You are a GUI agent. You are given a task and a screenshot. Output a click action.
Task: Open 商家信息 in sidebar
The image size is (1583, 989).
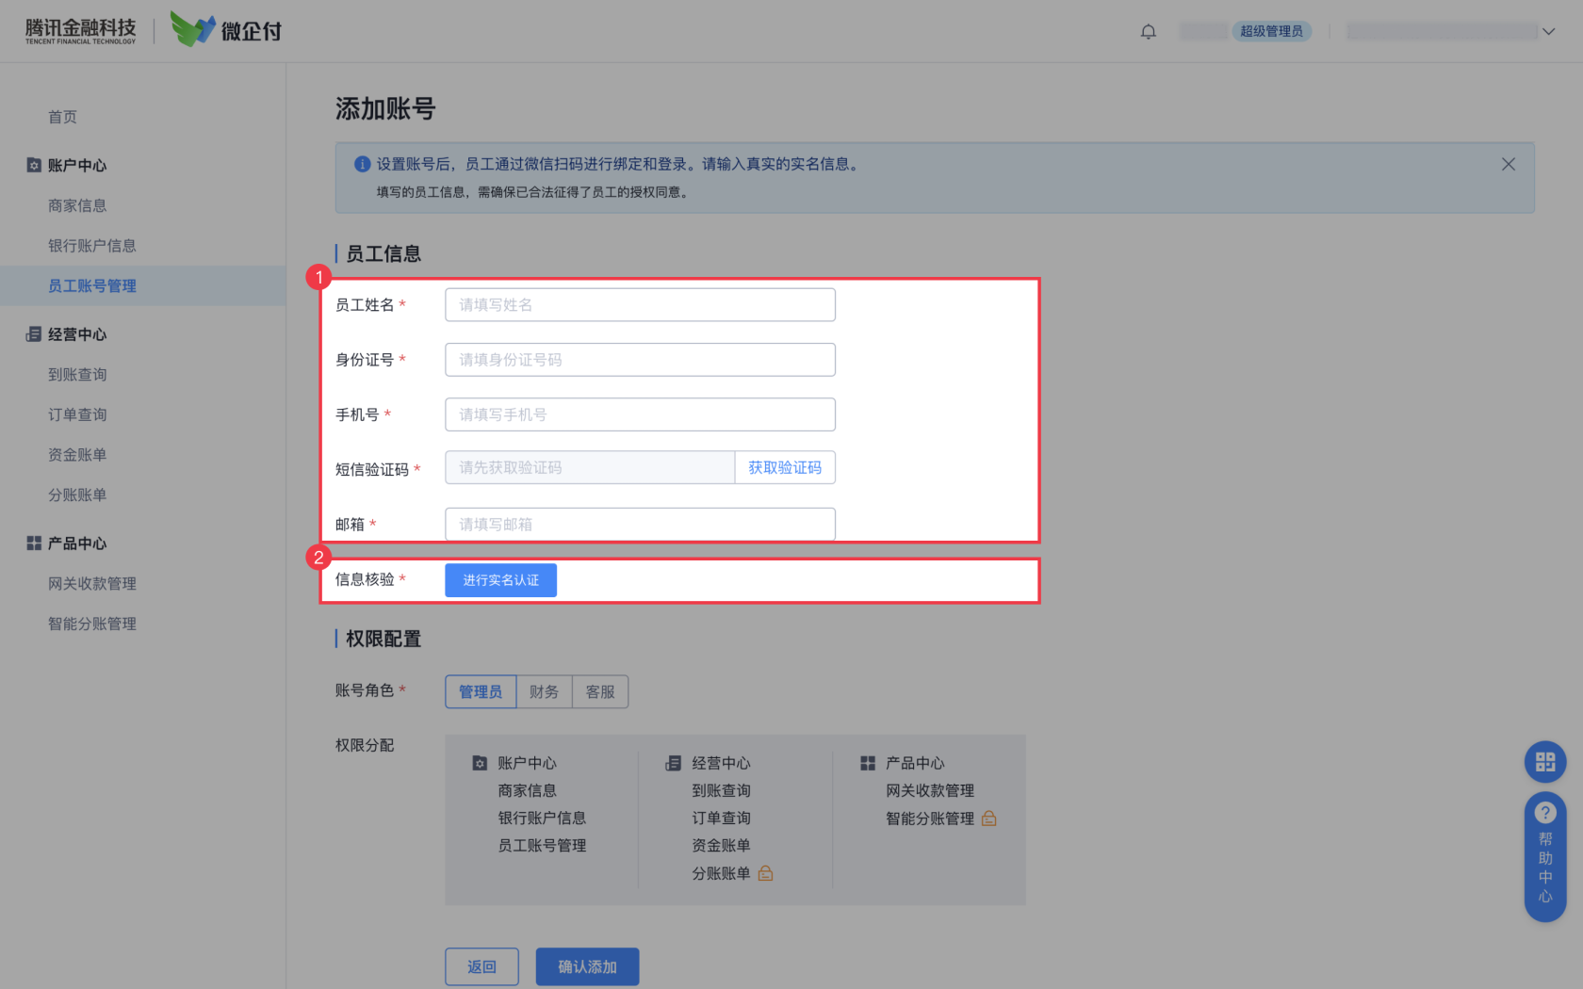click(77, 205)
